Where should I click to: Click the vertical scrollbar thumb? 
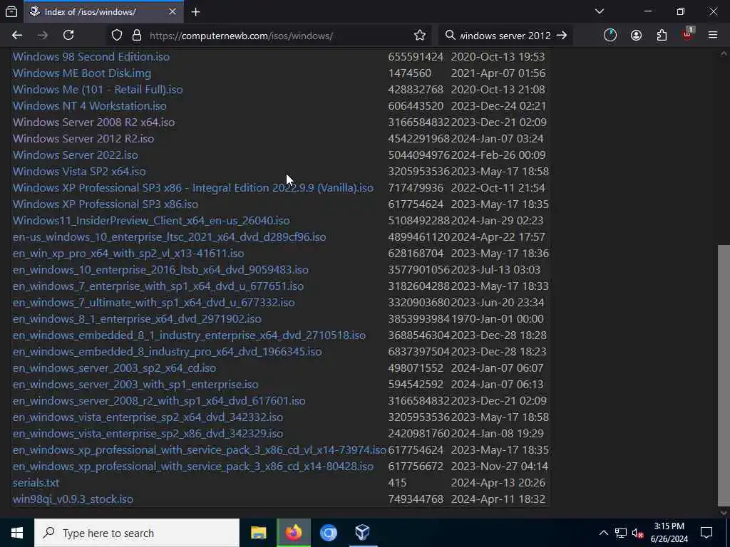tap(724, 376)
